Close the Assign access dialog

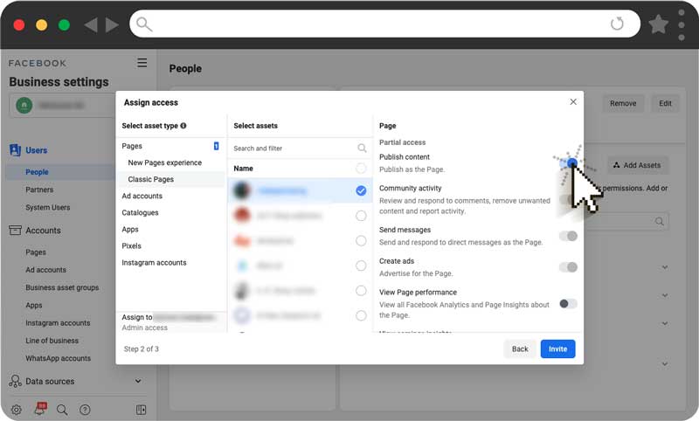pos(573,102)
